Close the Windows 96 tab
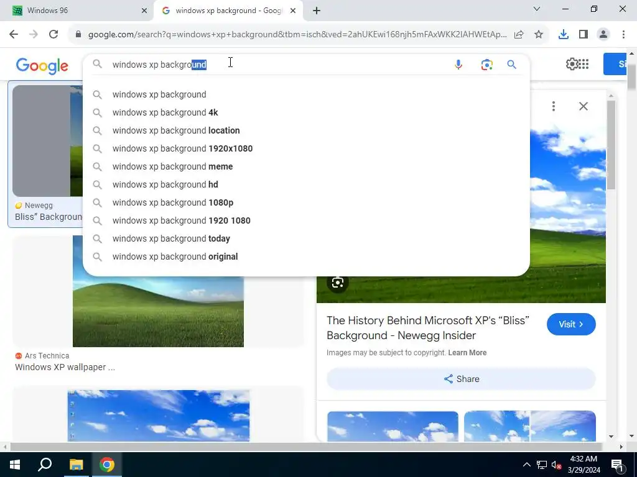Viewport: 637px width, 477px height. 144,11
